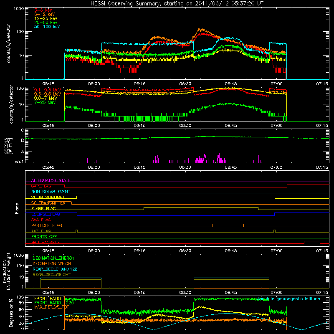Click the 6-12 keV orange peak near 06:35
Viewport: 334px width, 334px height.
(200, 30)
